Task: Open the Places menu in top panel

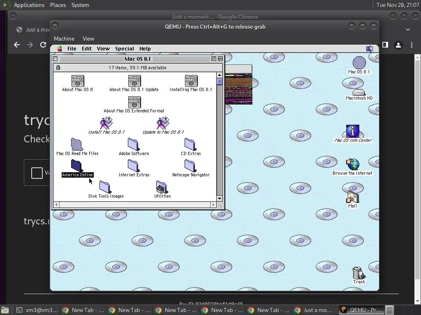Action: 58,5
